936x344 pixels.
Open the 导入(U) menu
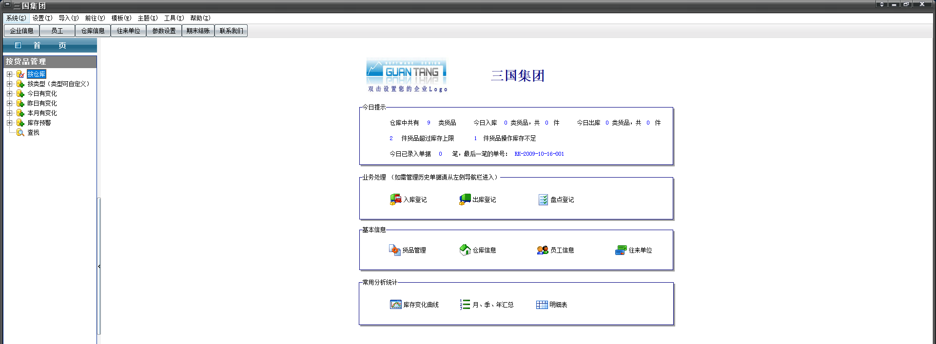(69, 18)
